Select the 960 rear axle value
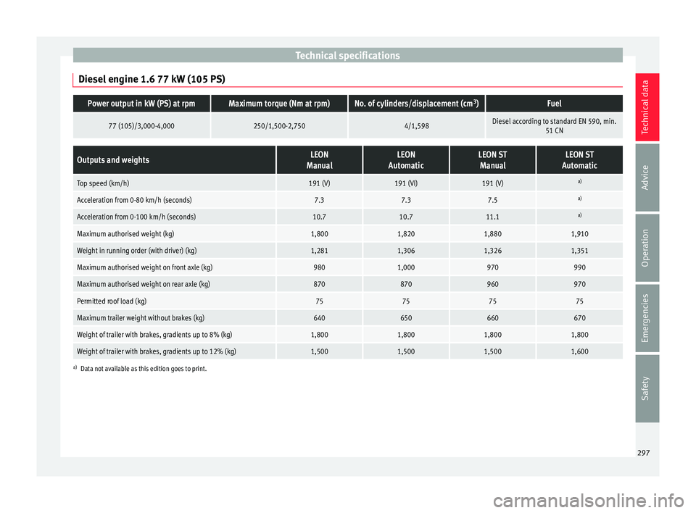 (493, 285)
